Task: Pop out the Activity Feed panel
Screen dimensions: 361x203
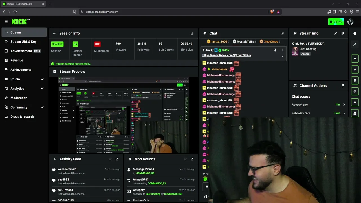Action: coord(117,159)
